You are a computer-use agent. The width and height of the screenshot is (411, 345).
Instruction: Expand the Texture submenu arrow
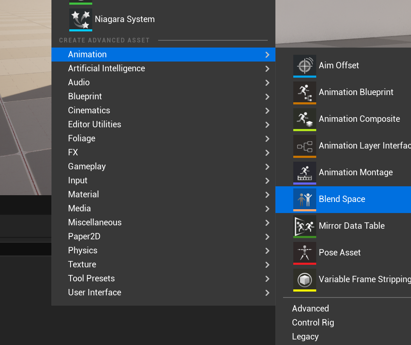pyautogui.click(x=267, y=265)
